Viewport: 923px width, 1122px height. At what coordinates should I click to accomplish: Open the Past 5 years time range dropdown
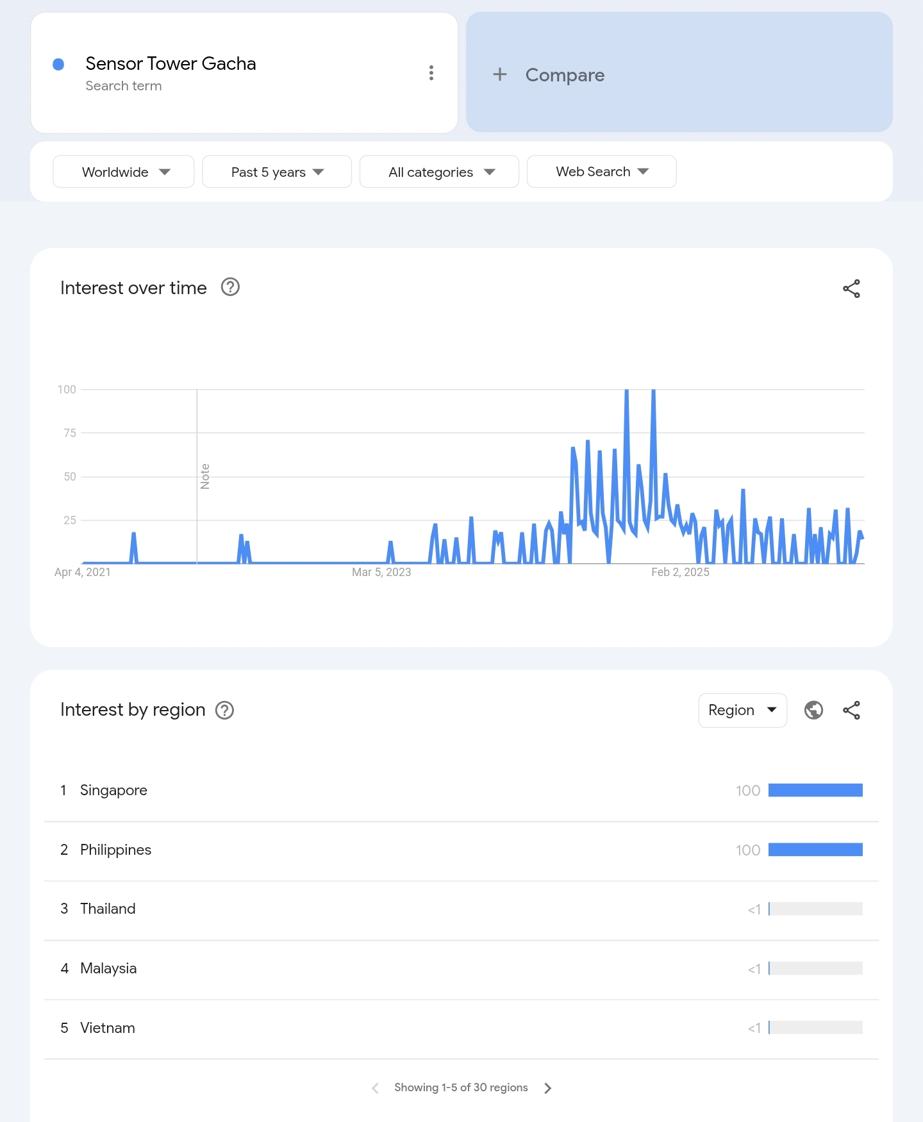(x=277, y=172)
